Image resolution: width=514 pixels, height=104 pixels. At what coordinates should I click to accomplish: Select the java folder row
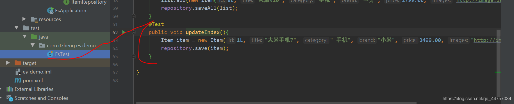pos(55,37)
